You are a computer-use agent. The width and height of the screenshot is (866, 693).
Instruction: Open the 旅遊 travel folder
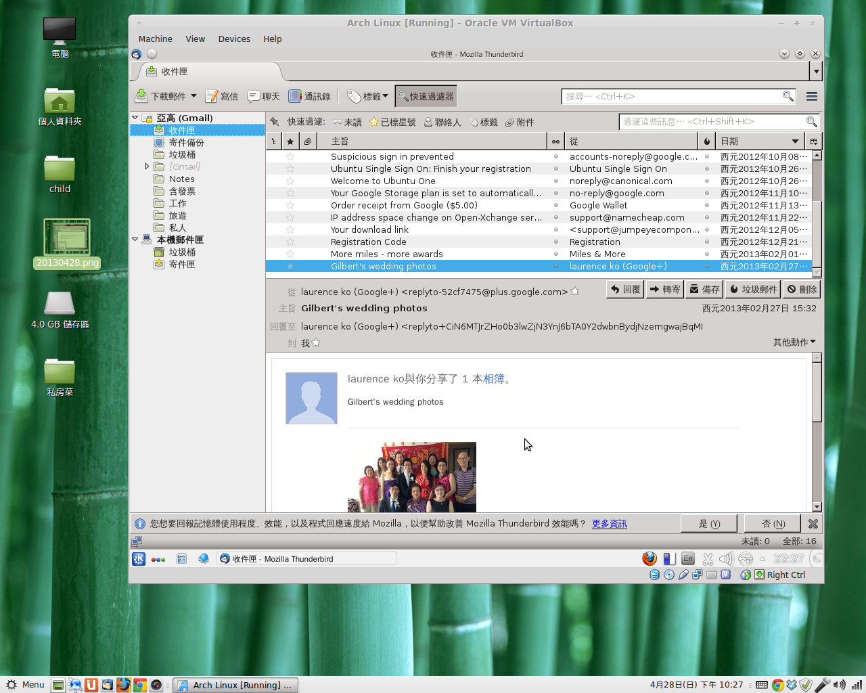pyautogui.click(x=177, y=216)
